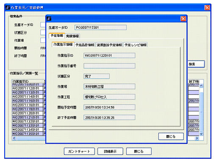
Task: Click the 検索 button in the main window
Action: [196, 64]
